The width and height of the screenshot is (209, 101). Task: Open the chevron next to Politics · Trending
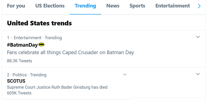click(x=125, y=75)
